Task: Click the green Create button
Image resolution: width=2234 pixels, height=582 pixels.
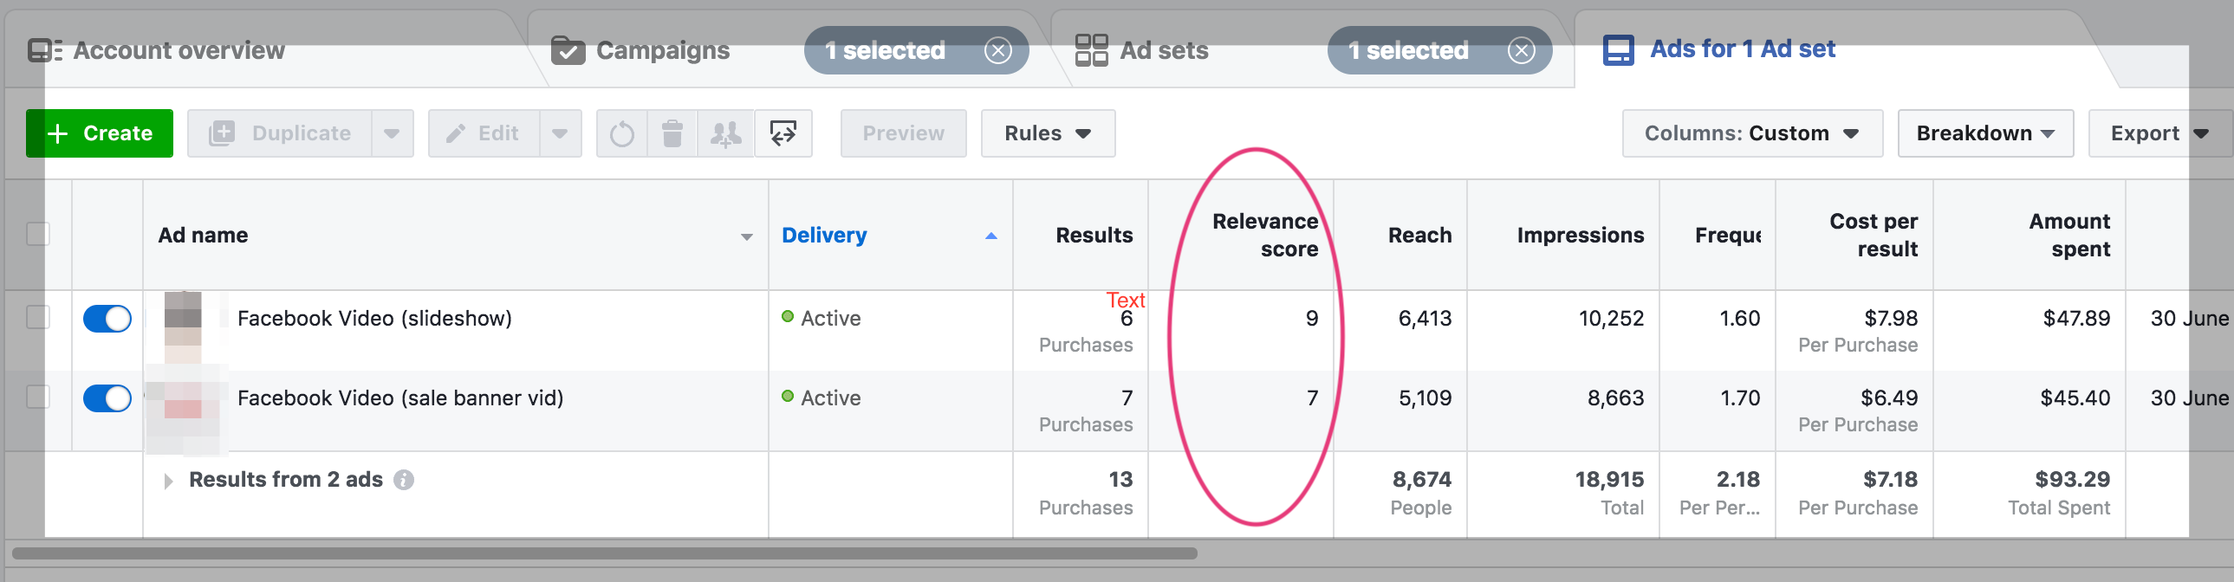Action: [x=100, y=133]
